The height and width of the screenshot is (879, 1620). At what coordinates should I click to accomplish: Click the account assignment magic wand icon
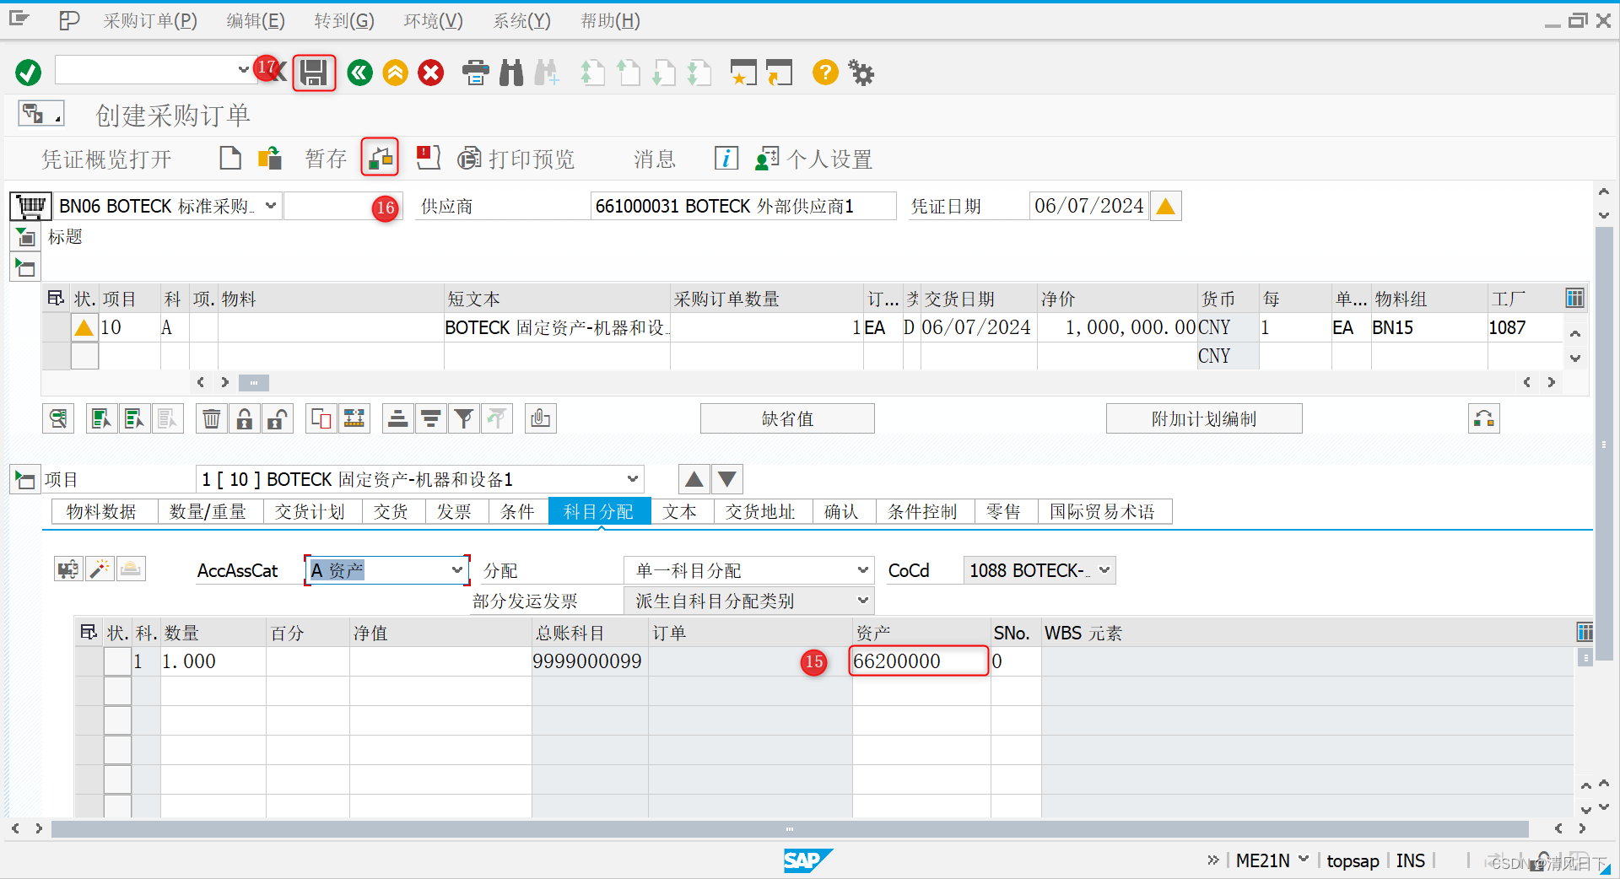pos(100,569)
